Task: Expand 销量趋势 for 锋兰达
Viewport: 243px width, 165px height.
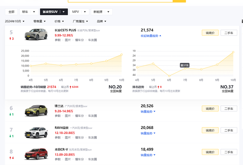Action: (148, 112)
